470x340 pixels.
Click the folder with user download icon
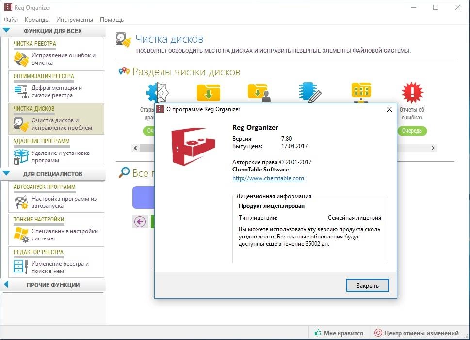(259, 92)
